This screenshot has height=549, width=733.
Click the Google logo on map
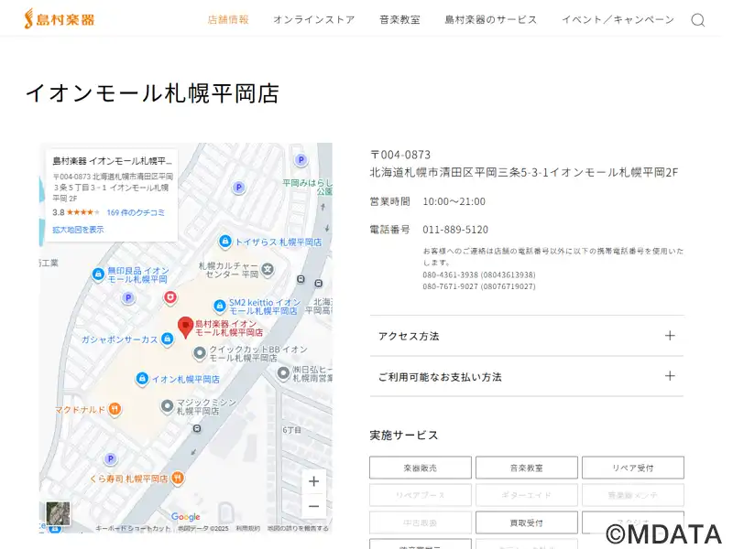(x=186, y=517)
